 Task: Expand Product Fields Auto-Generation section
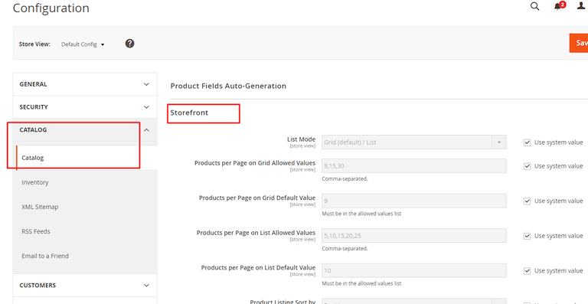coord(228,86)
